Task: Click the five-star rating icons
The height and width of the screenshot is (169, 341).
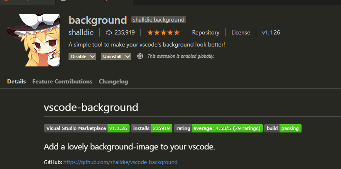Action: pos(163,32)
